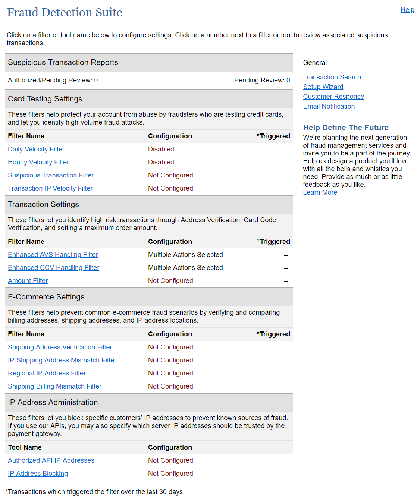This screenshot has height=503, width=414.
Task: Open the Shipping-Billing Mismatch Filter
Action: click(55, 386)
